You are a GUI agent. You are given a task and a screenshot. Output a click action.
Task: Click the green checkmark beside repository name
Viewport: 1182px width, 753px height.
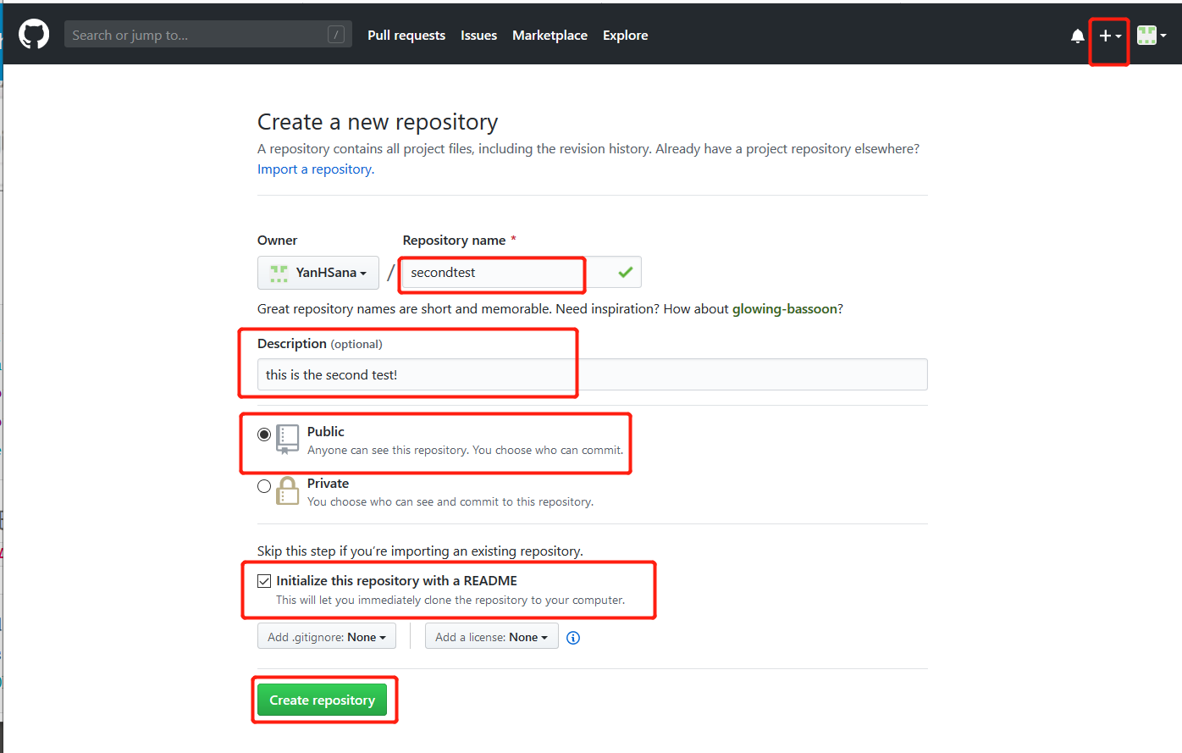(626, 272)
